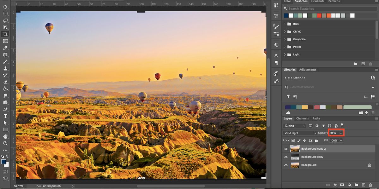The width and height of the screenshot is (379, 189).
Task: Select the Horizontal Type tool
Action: [x=5, y=117]
